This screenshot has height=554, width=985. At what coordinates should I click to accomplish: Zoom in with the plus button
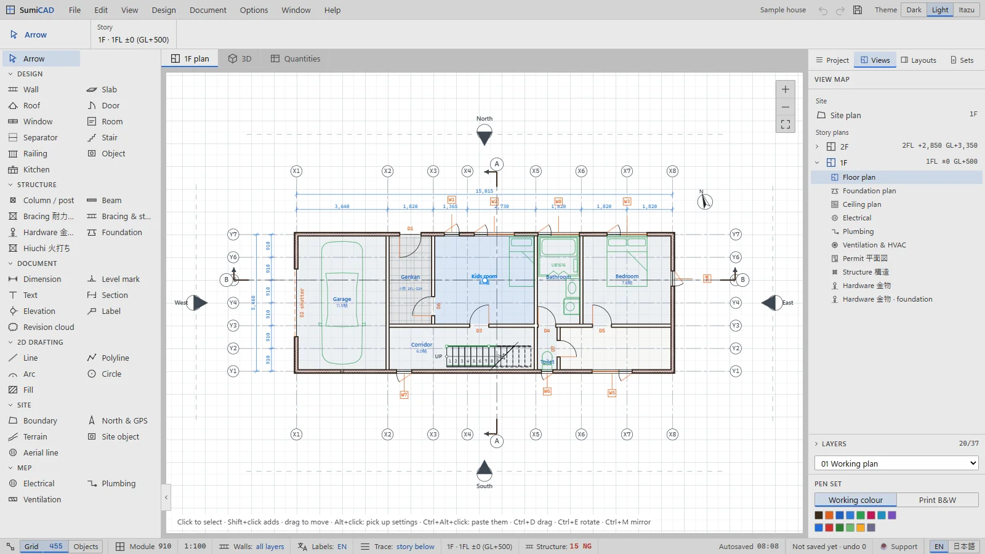coord(786,89)
